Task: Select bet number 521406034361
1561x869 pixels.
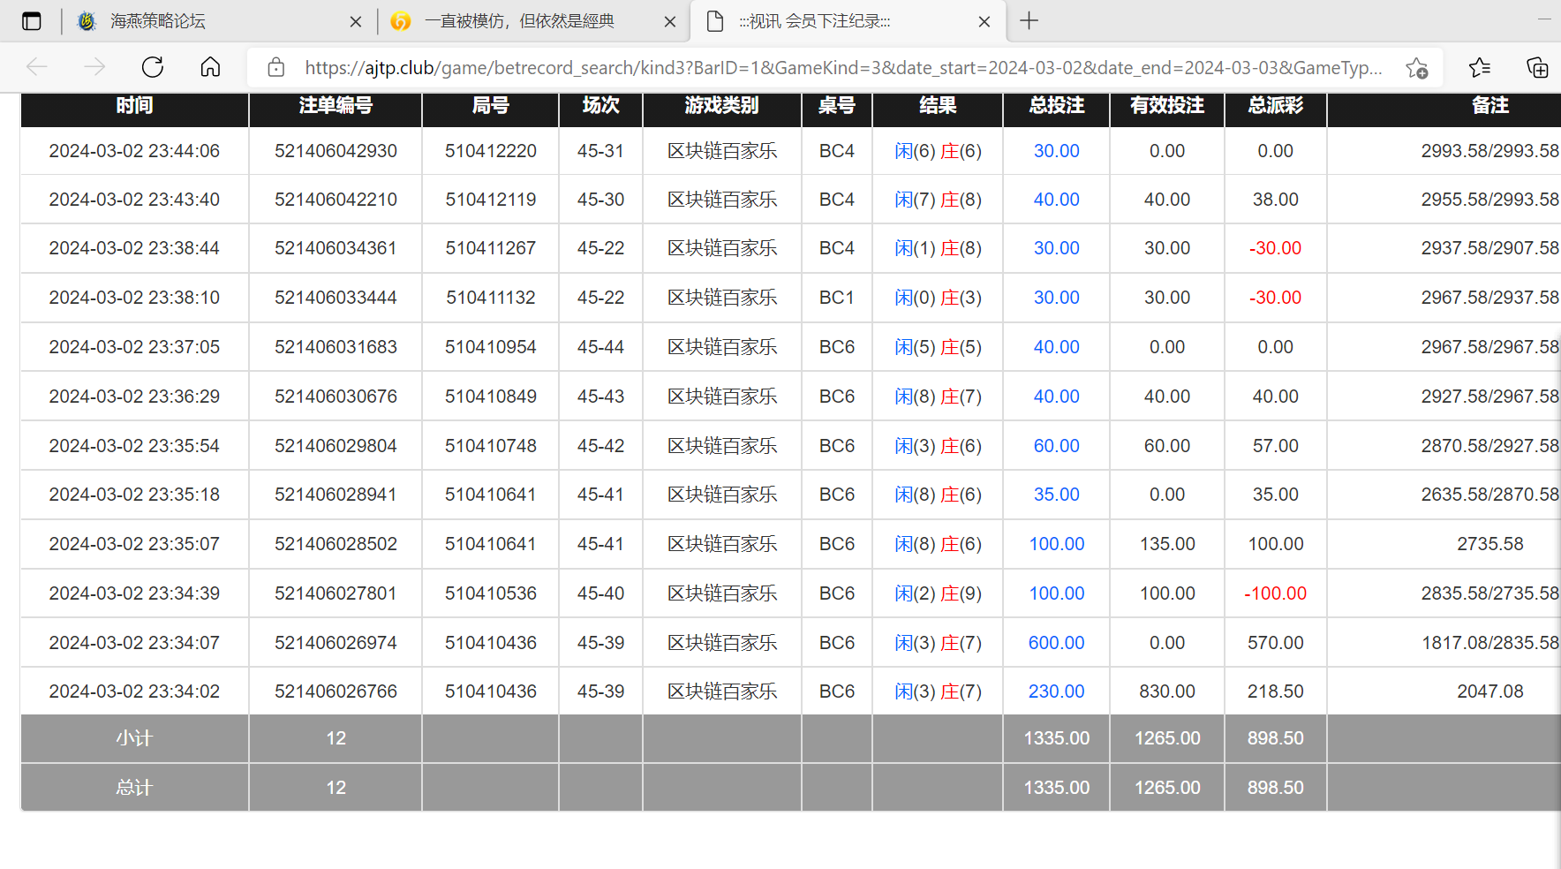Action: 336,248
